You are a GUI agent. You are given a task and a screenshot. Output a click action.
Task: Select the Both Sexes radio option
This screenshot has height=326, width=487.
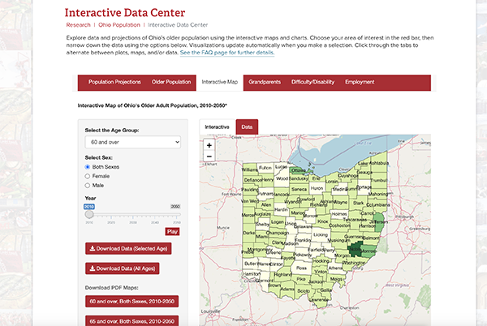88,166
